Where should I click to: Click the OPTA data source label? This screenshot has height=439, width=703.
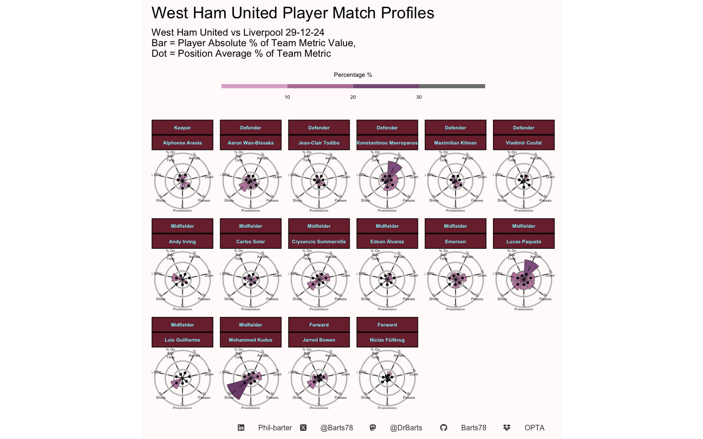click(534, 428)
